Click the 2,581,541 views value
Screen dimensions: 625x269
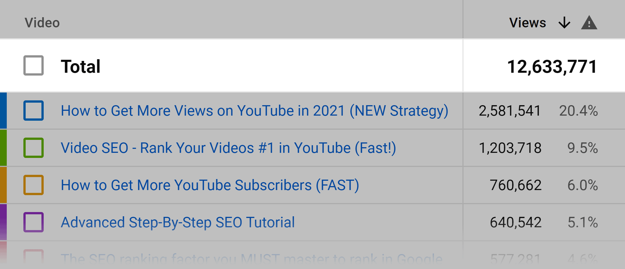pyautogui.click(x=510, y=111)
